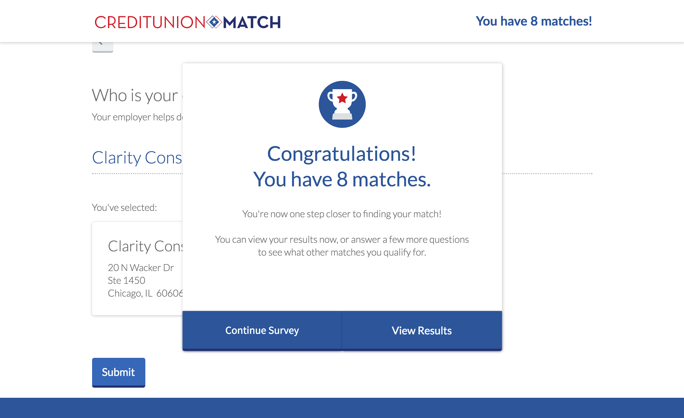Viewport: 684px width, 418px height.
Task: Click the '20 N Wacker Dr' address line
Action: click(141, 268)
